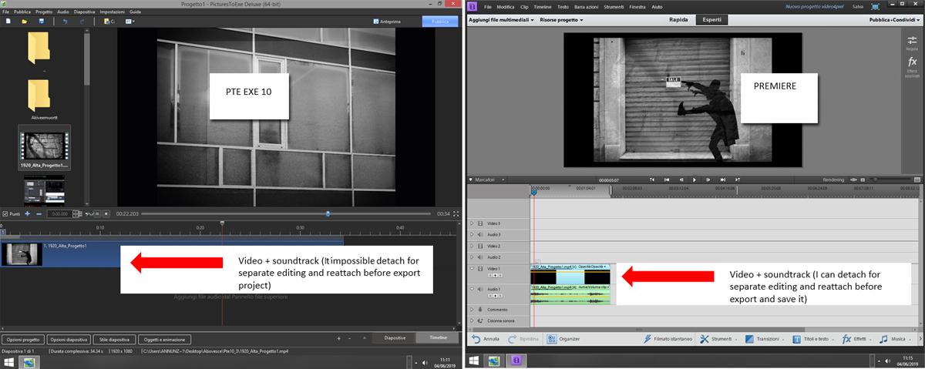Create new project in PicturesToExe toolbar
The image size is (925, 369).
6,22
